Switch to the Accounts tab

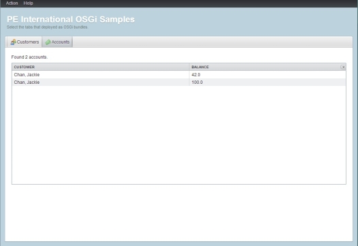[x=58, y=42]
